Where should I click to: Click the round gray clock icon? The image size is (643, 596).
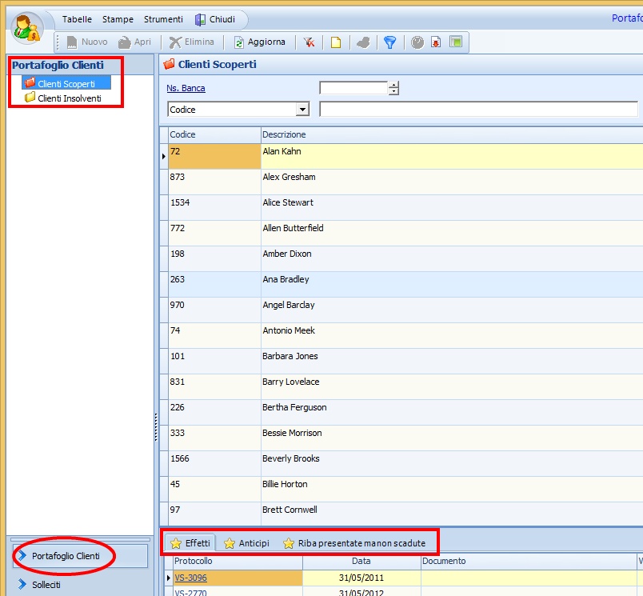click(x=417, y=42)
